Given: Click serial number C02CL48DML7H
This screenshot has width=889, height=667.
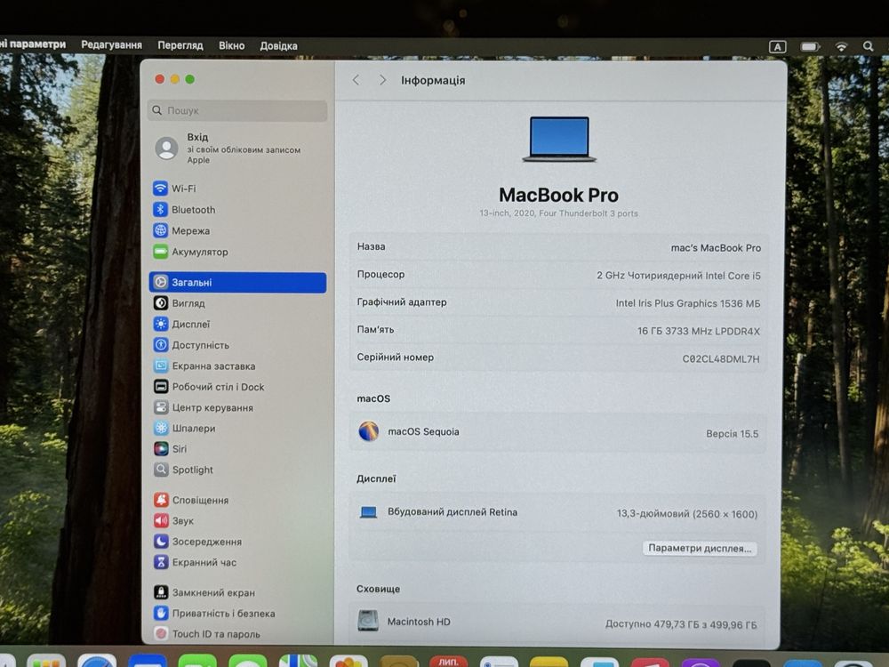Looking at the screenshot, I should (x=721, y=359).
